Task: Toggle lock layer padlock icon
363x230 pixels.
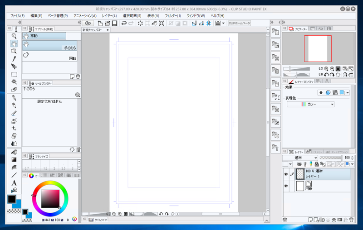Action: click(316, 164)
